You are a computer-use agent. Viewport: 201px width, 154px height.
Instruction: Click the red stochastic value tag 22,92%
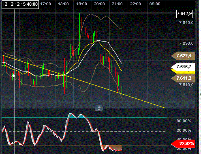click(x=183, y=144)
